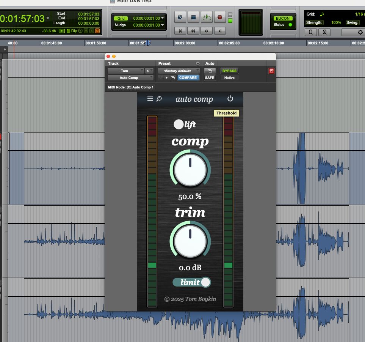
Task: Click the timeline playhead marker on the ruler
Action: tap(147, 43)
